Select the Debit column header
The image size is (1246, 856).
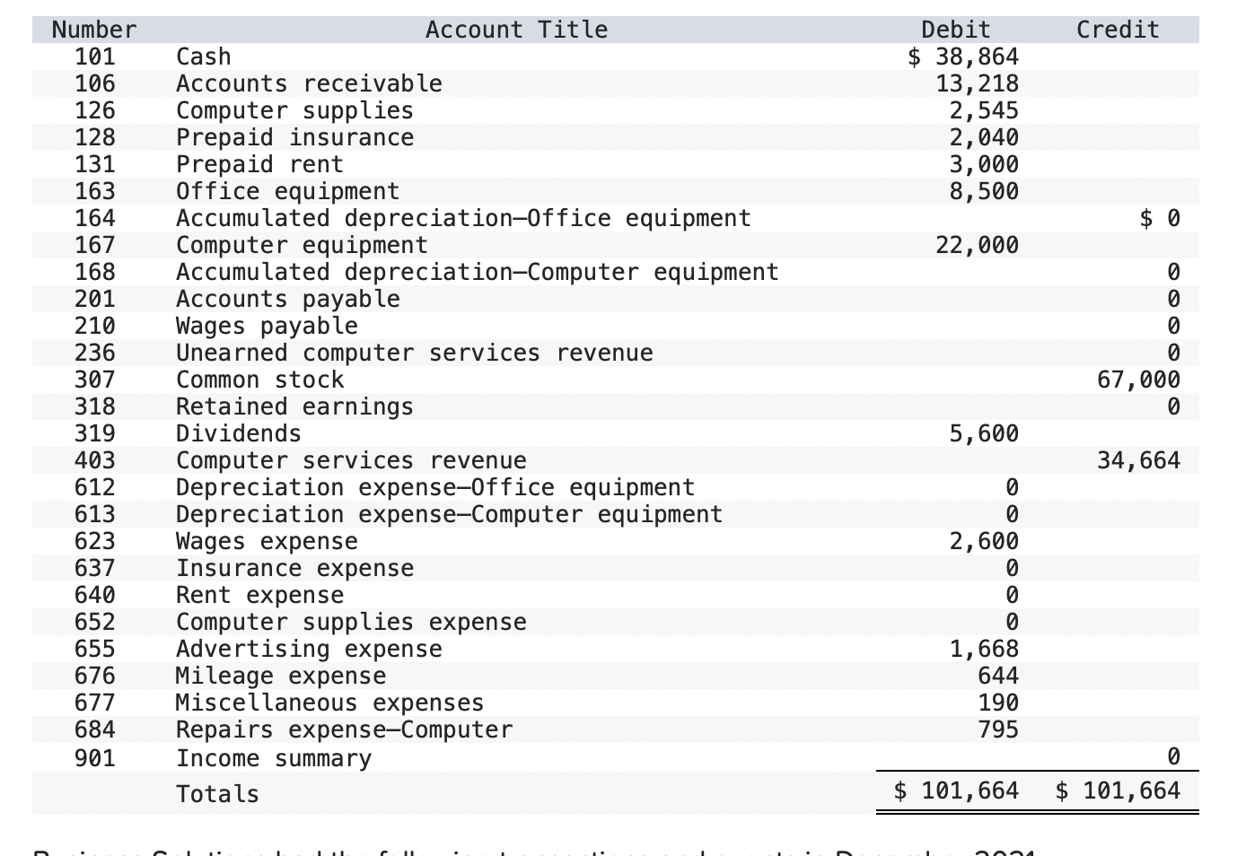point(954,29)
